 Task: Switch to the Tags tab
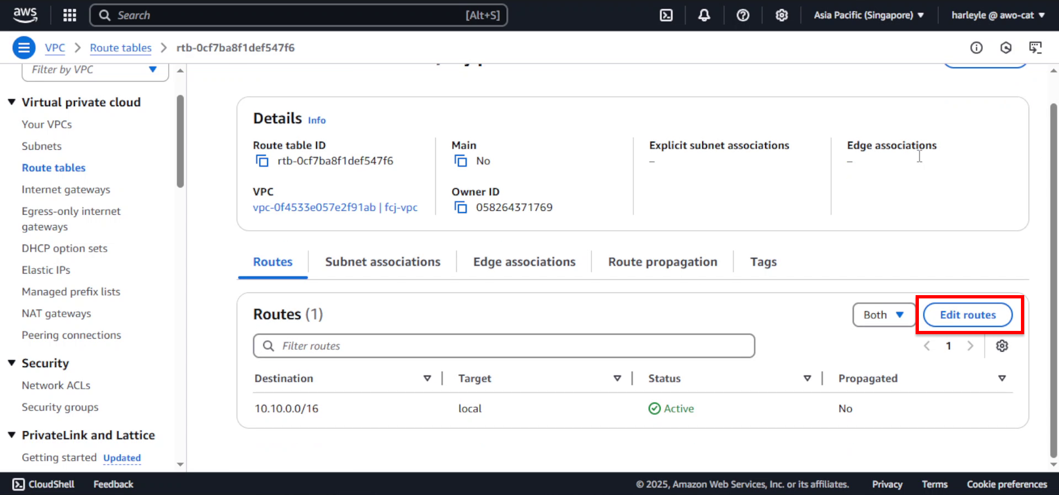coord(763,262)
